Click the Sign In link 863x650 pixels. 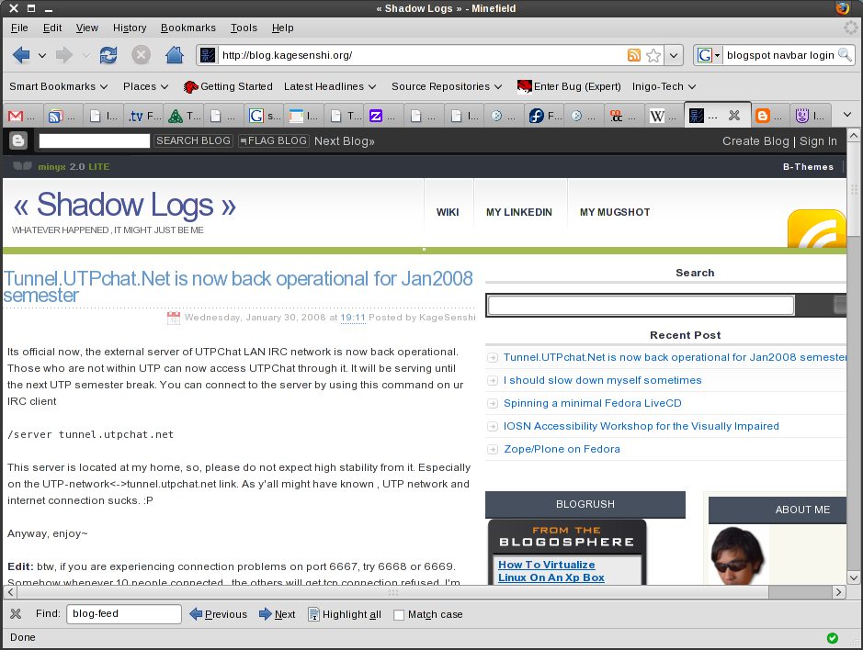click(818, 141)
